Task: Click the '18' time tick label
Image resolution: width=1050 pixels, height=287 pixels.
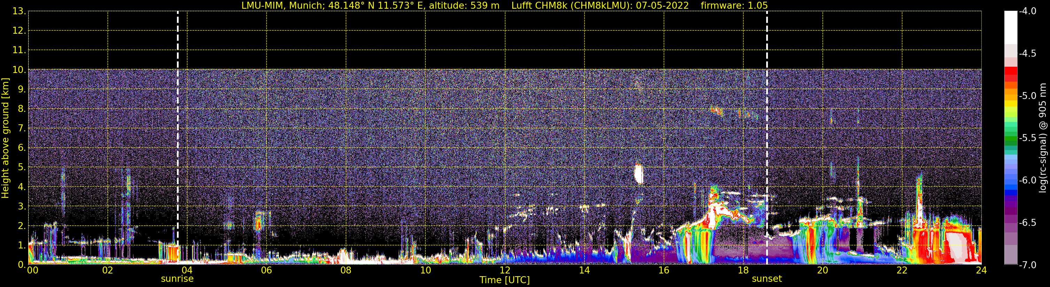Action: tap(743, 270)
